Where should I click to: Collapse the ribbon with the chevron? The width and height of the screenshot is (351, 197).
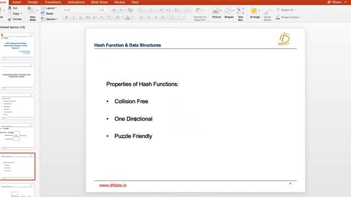pos(346,2)
